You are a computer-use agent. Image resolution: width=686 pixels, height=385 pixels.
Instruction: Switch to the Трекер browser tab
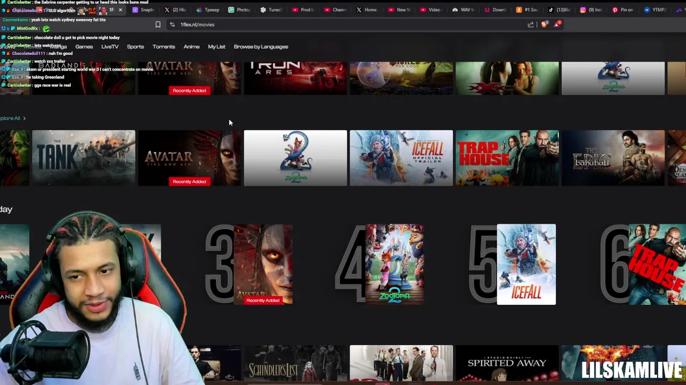pos(208,10)
